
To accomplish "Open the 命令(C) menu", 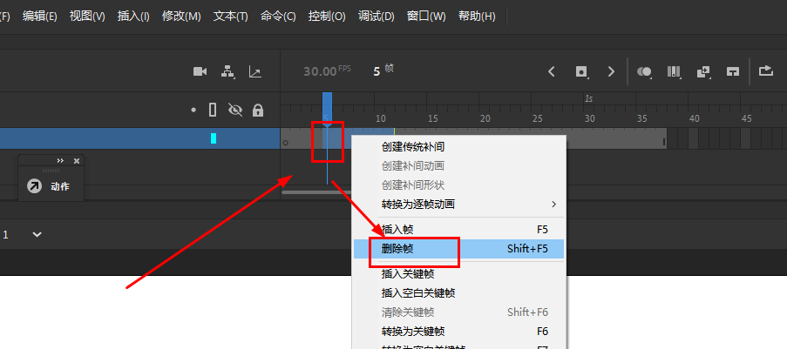I will click(278, 16).
